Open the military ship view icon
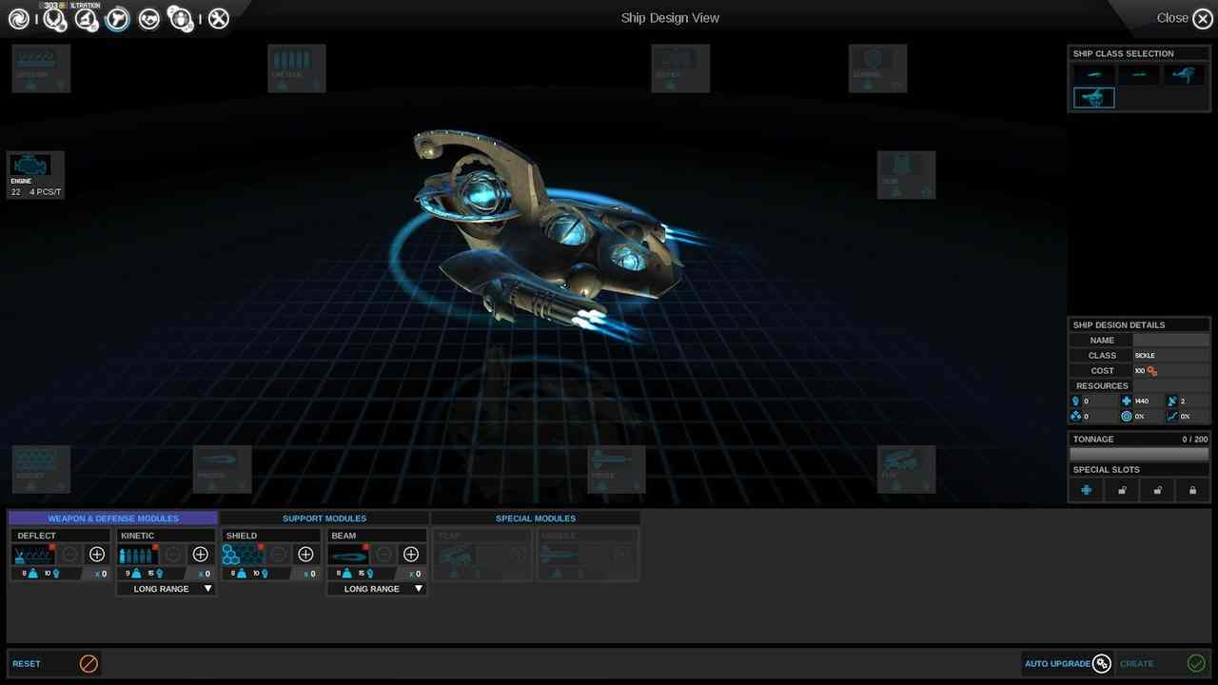The image size is (1218, 685). pos(118,18)
